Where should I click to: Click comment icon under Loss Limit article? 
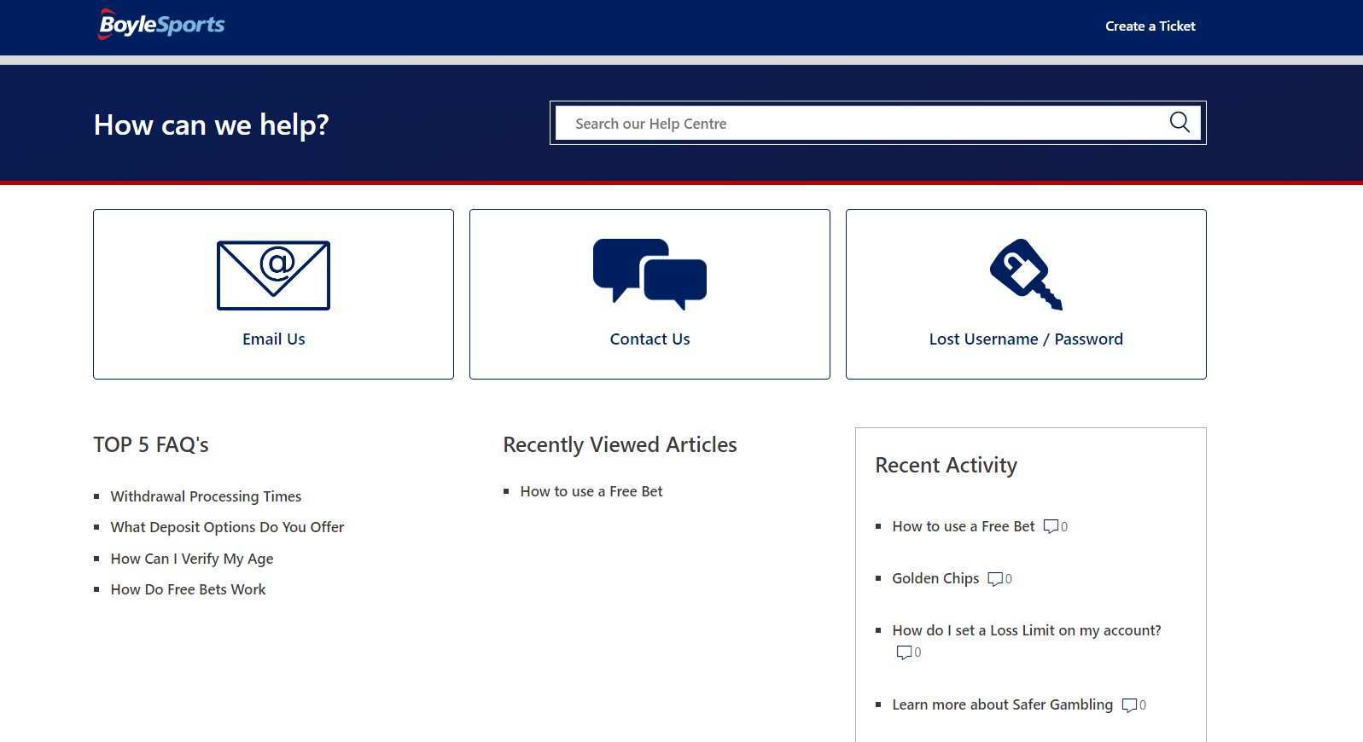click(904, 652)
